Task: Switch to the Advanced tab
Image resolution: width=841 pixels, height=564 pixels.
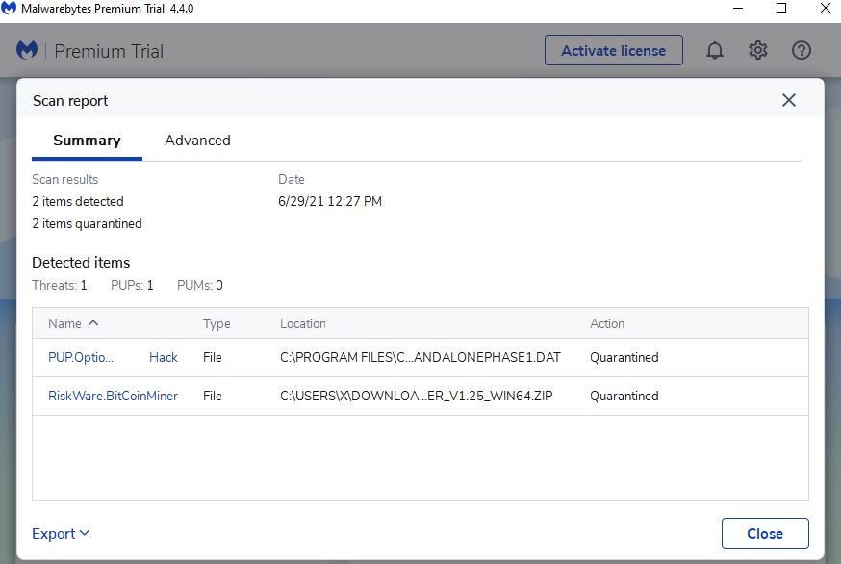Action: 197,141
